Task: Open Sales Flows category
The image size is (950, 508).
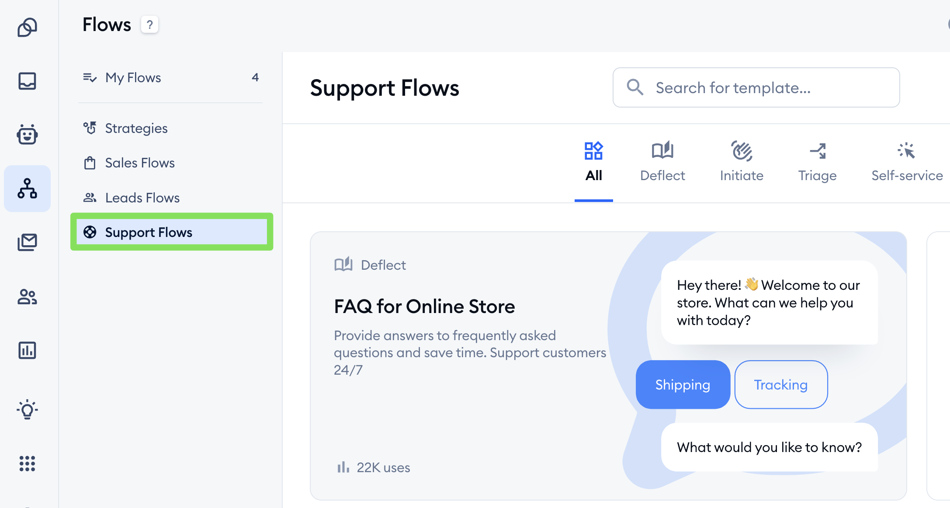Action: pyautogui.click(x=139, y=163)
